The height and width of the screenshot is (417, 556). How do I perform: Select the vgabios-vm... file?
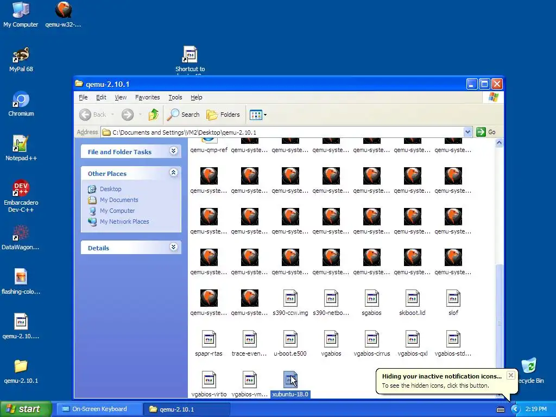249,384
